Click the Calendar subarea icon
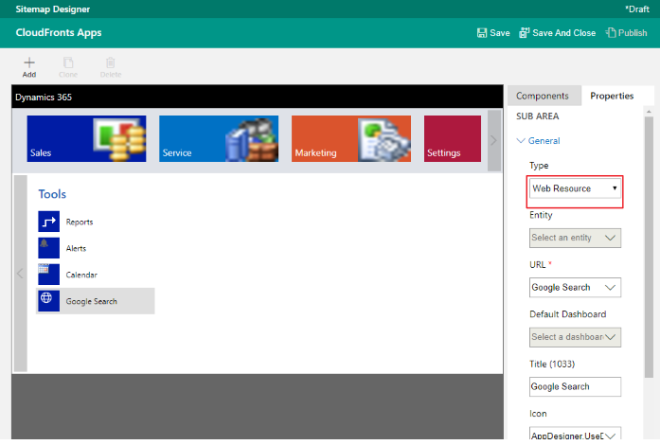This screenshot has height=445, width=660. (x=49, y=275)
